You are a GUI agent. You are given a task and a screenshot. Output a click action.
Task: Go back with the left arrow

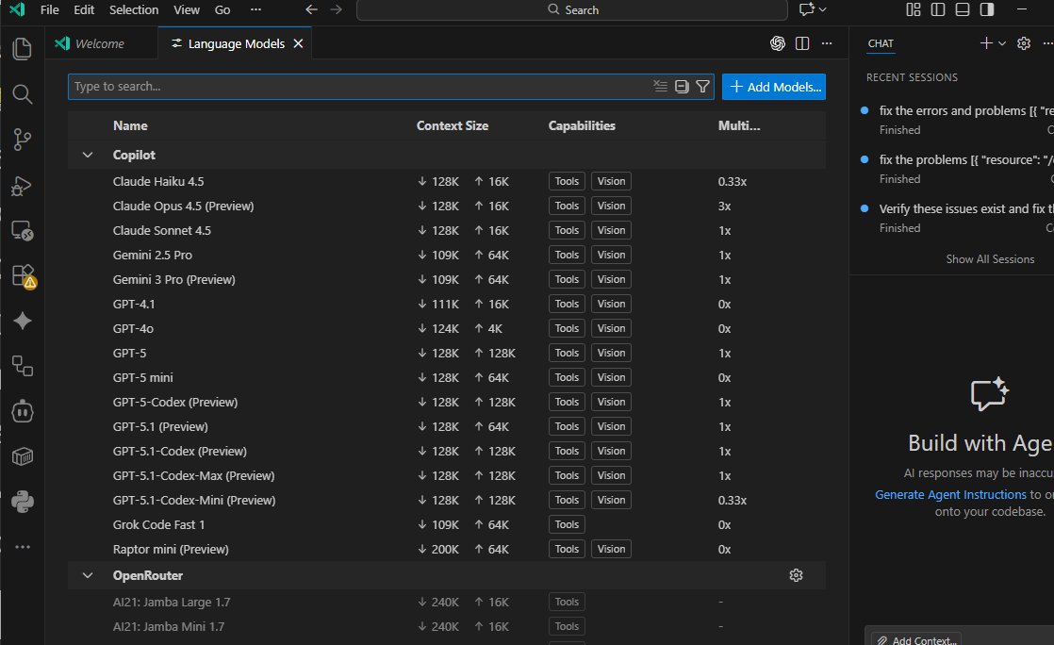311,9
